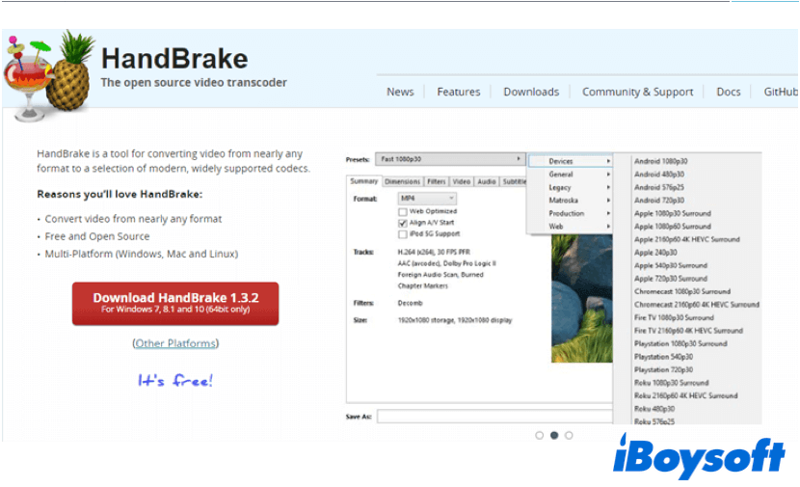The image size is (800, 487).
Task: Select the first carousel dot indicator
Action: pos(539,435)
